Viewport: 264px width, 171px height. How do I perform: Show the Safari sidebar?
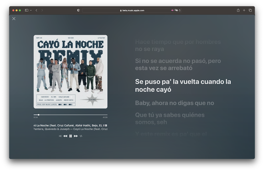point(27,10)
